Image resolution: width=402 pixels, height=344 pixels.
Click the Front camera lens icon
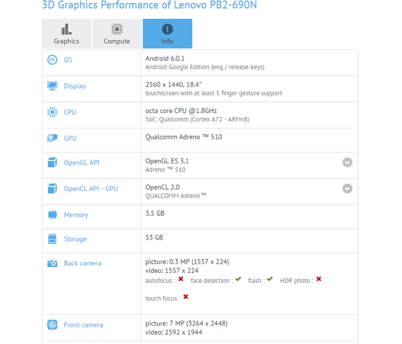coord(52,325)
